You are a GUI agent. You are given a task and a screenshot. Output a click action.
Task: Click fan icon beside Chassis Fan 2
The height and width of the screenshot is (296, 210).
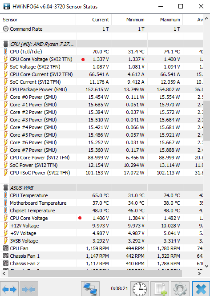click(x=6, y=263)
